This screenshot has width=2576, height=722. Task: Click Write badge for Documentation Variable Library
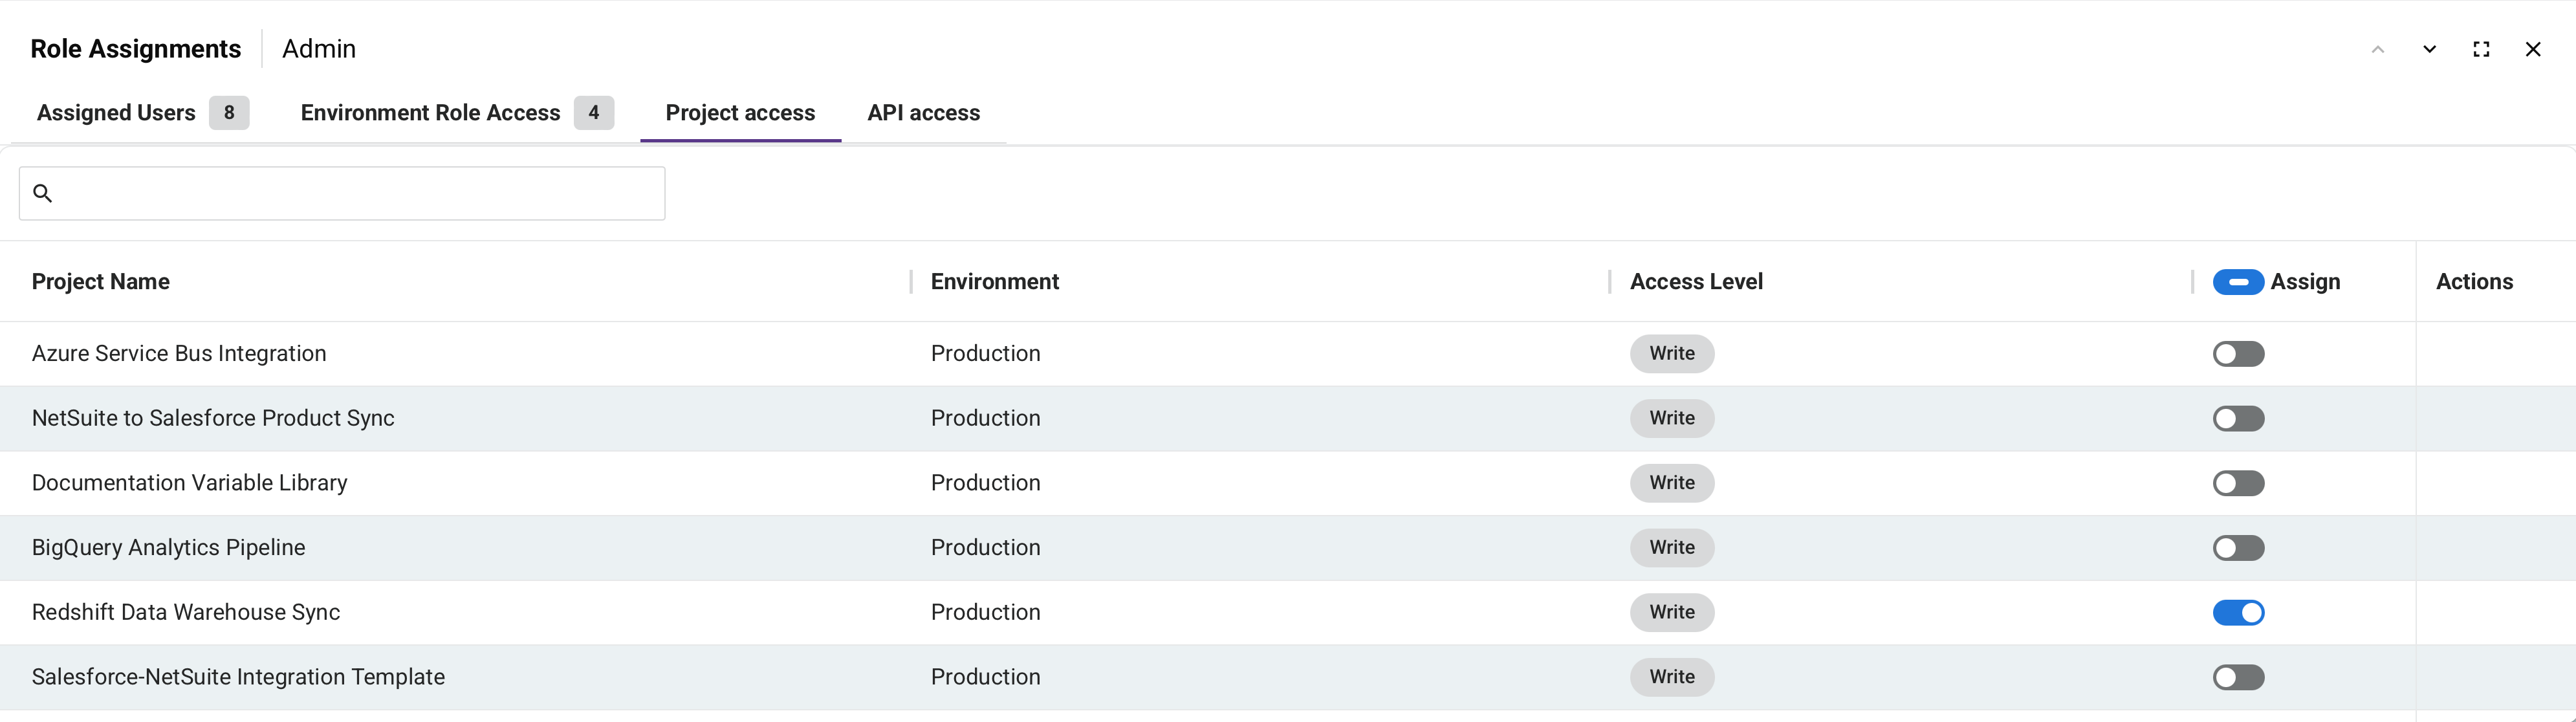tap(1672, 483)
